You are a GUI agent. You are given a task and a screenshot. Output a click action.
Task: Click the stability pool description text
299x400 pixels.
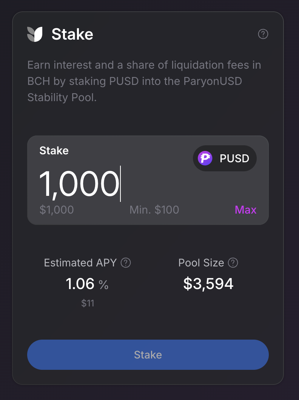click(x=144, y=81)
